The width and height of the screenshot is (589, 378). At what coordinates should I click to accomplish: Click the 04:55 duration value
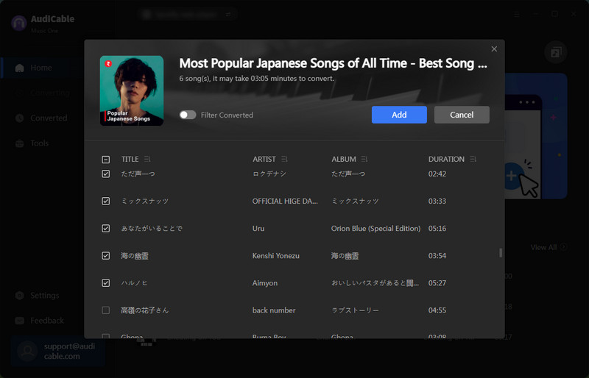click(437, 310)
